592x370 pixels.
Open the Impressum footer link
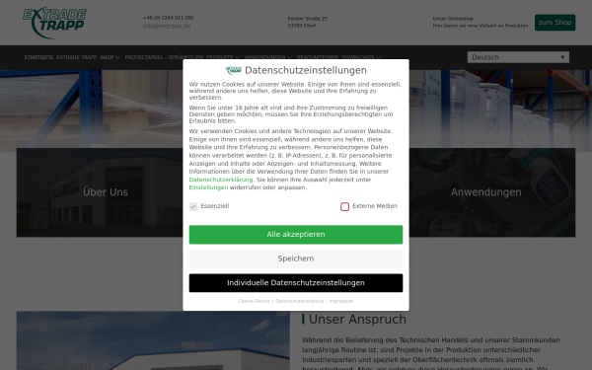click(x=341, y=301)
